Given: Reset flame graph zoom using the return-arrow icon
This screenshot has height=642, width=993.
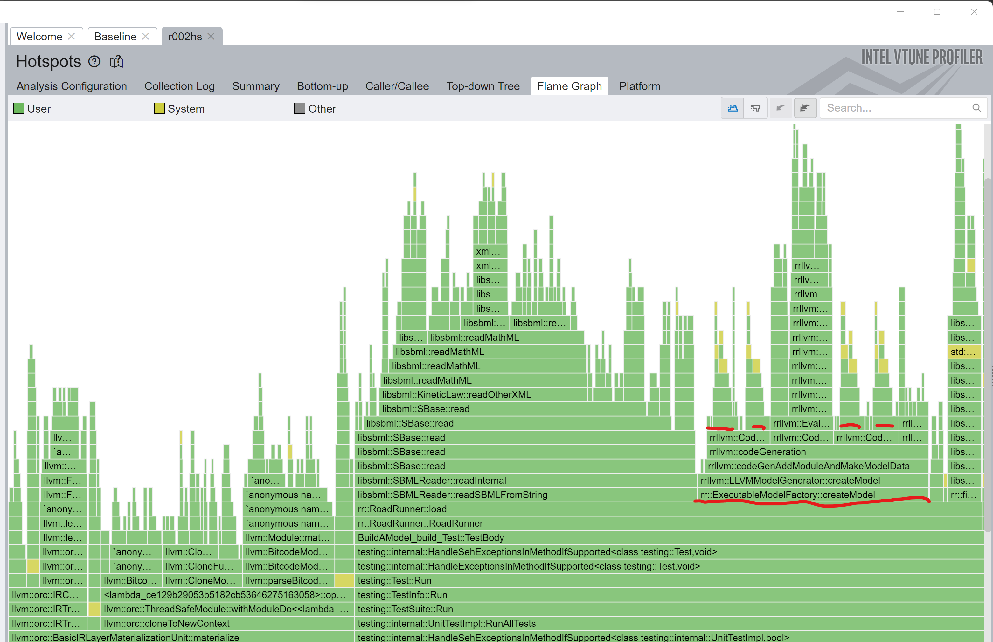Looking at the screenshot, I should point(805,107).
